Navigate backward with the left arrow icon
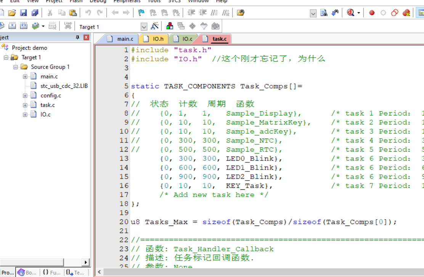The width and height of the screenshot is (424, 277). click(x=115, y=13)
